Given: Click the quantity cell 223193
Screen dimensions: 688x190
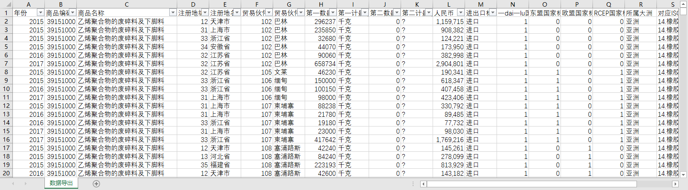Looking at the screenshot, I should click(x=321, y=165).
